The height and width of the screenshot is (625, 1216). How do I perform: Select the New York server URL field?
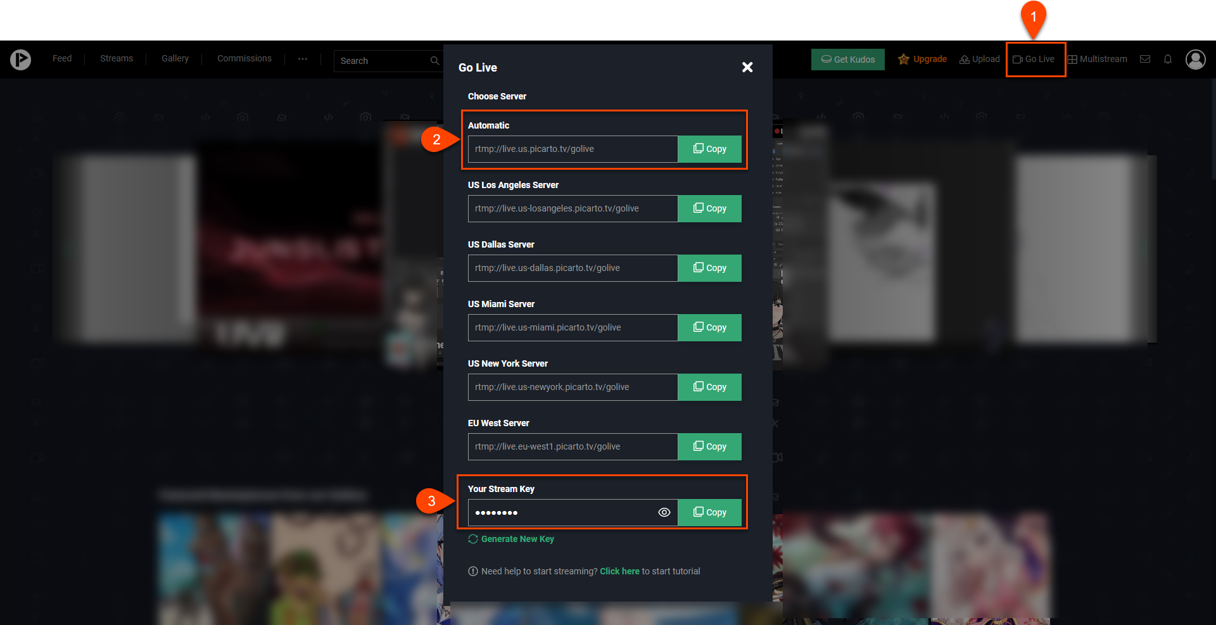pyautogui.click(x=573, y=387)
